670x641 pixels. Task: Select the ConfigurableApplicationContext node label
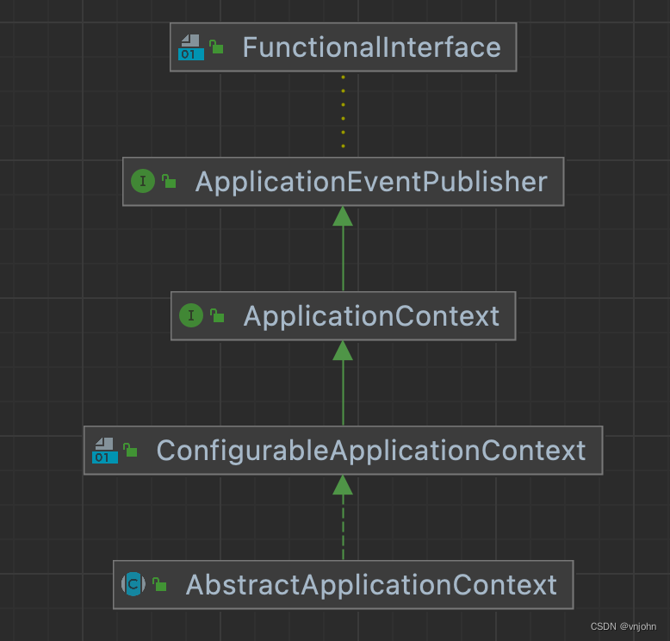click(x=370, y=451)
